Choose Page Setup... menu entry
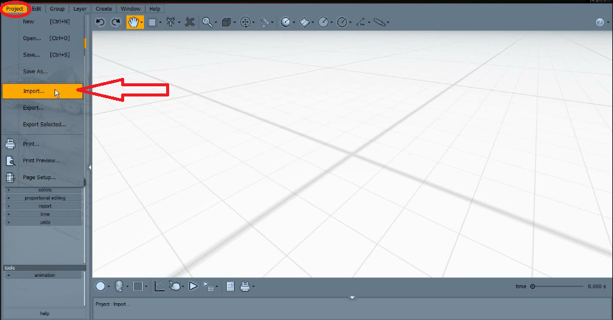The height and width of the screenshot is (320, 613). [x=43, y=177]
